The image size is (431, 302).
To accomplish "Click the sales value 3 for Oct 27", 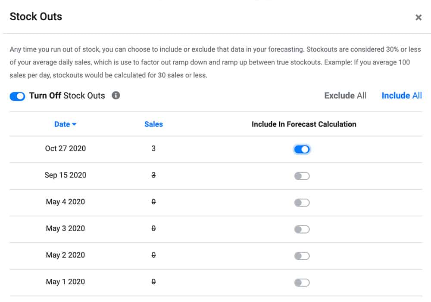I will point(153,148).
